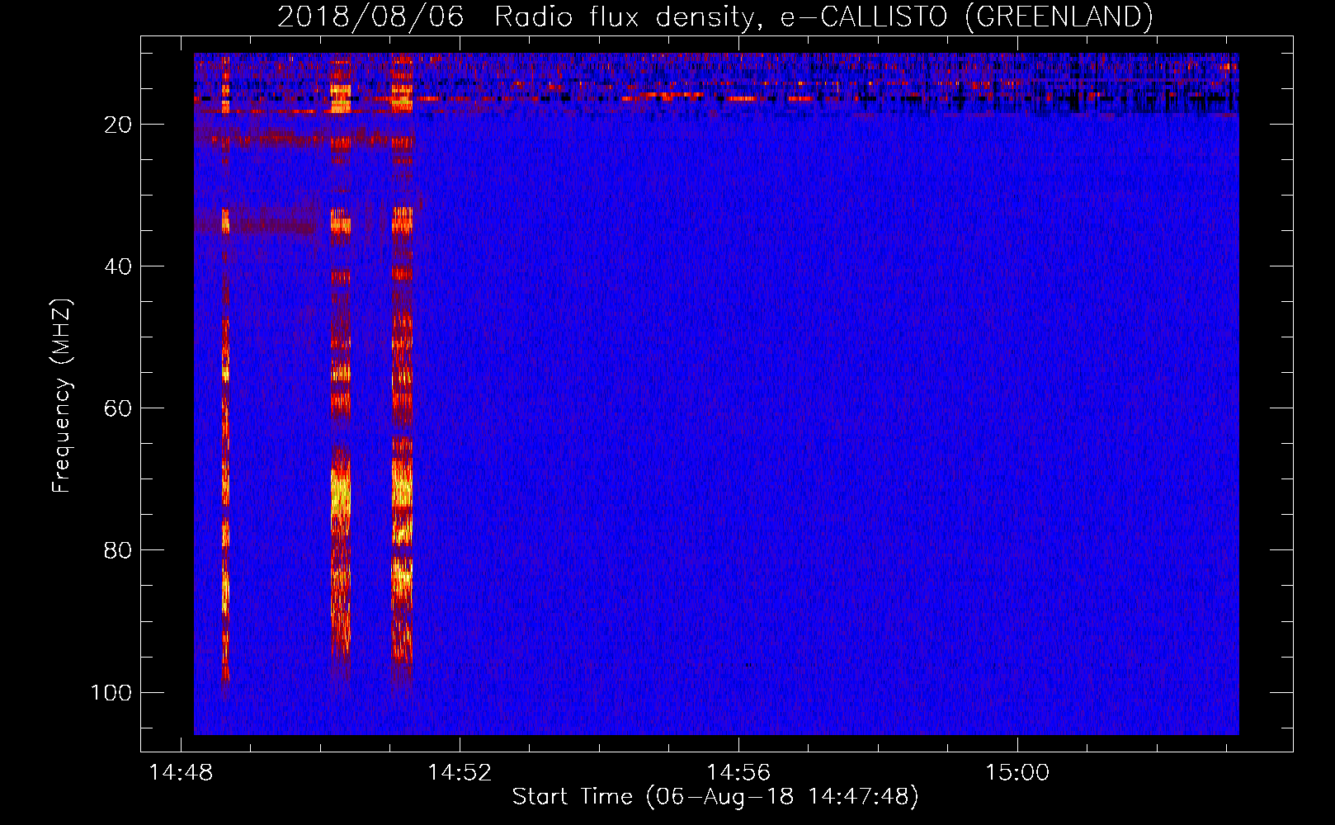Viewport: 1335px width, 825px height.
Task: Click the date '2018/08/06' in the title
Action: point(370,16)
